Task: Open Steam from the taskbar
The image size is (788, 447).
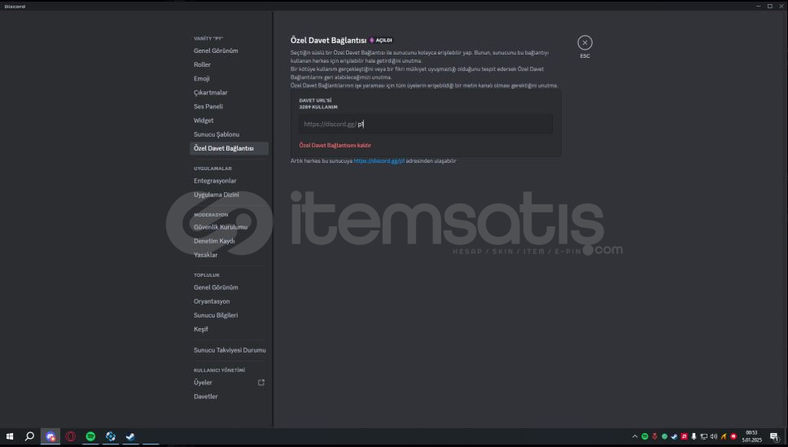Action: pos(130,436)
